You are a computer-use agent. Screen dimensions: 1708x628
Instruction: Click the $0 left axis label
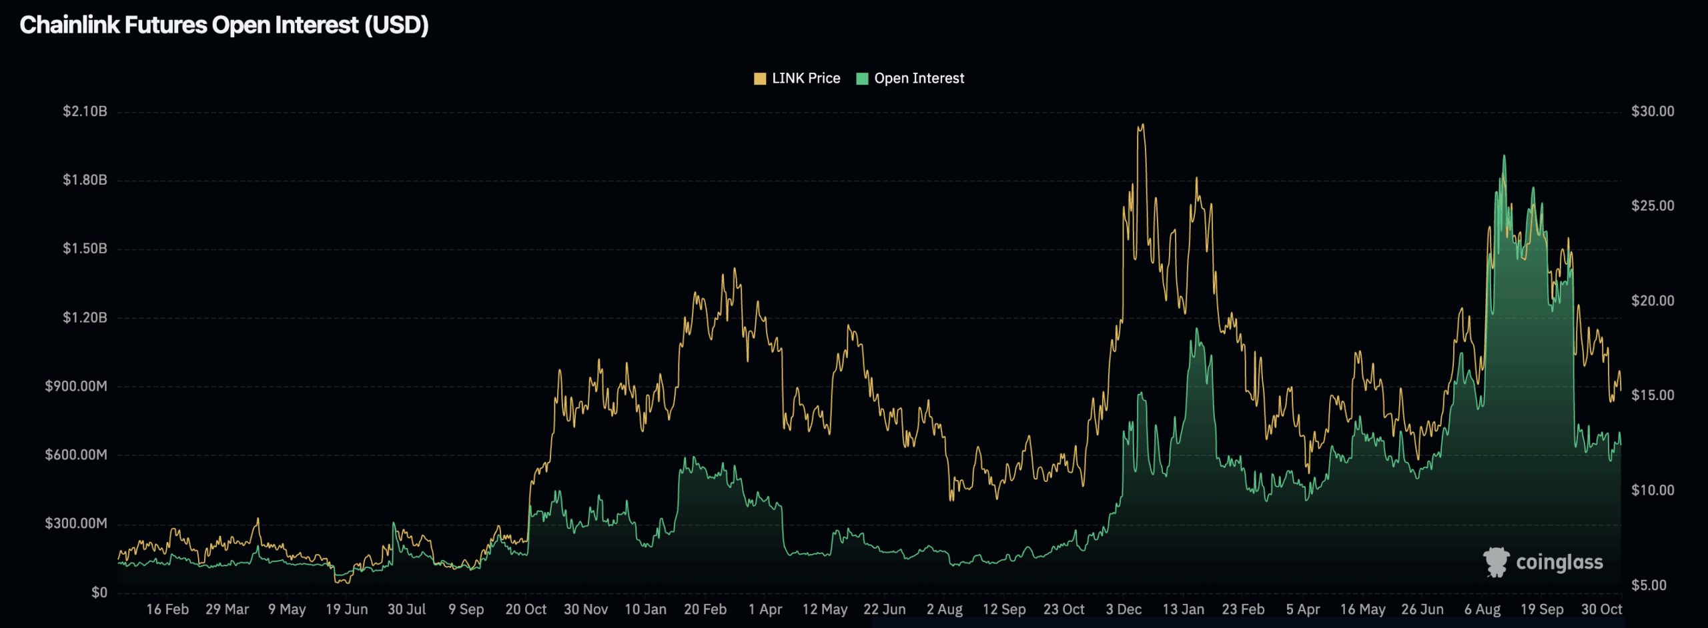pos(99,593)
